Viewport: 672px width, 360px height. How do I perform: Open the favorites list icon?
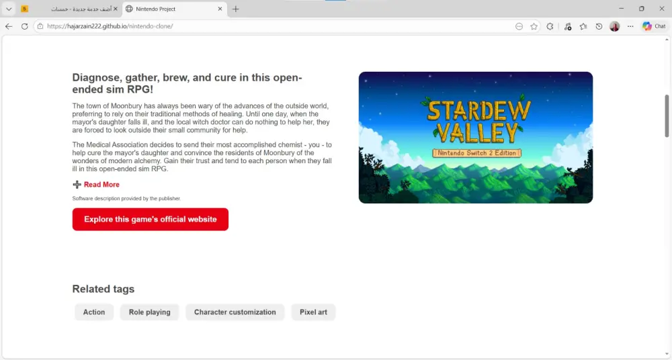point(583,26)
